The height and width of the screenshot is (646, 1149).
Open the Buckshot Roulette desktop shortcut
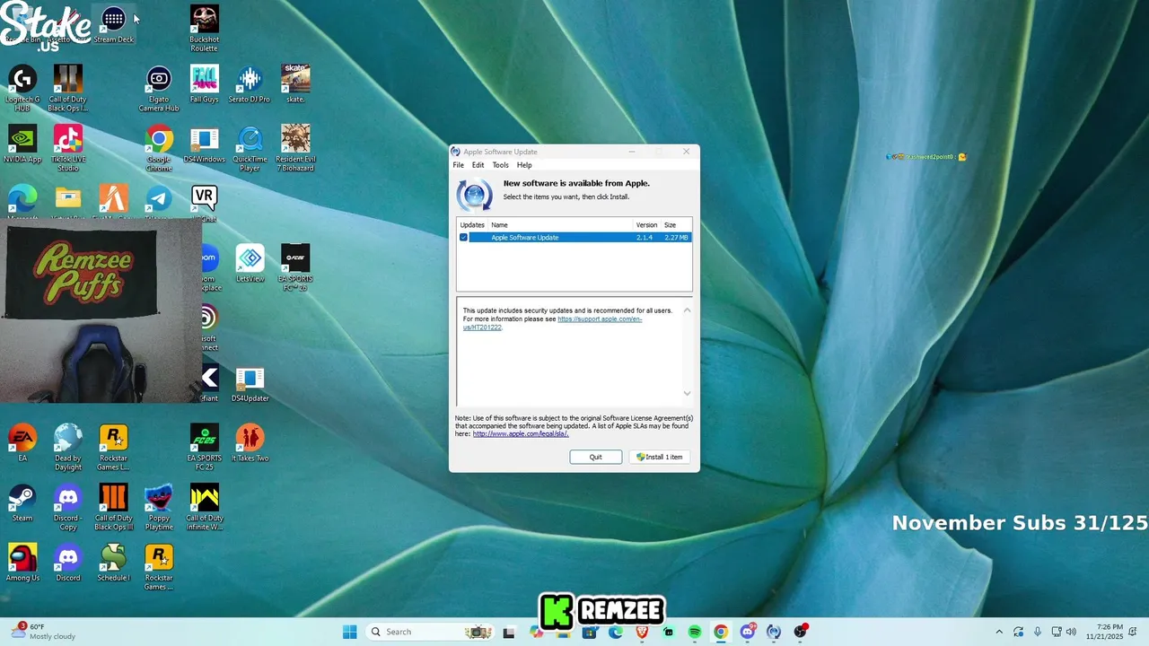204,29
